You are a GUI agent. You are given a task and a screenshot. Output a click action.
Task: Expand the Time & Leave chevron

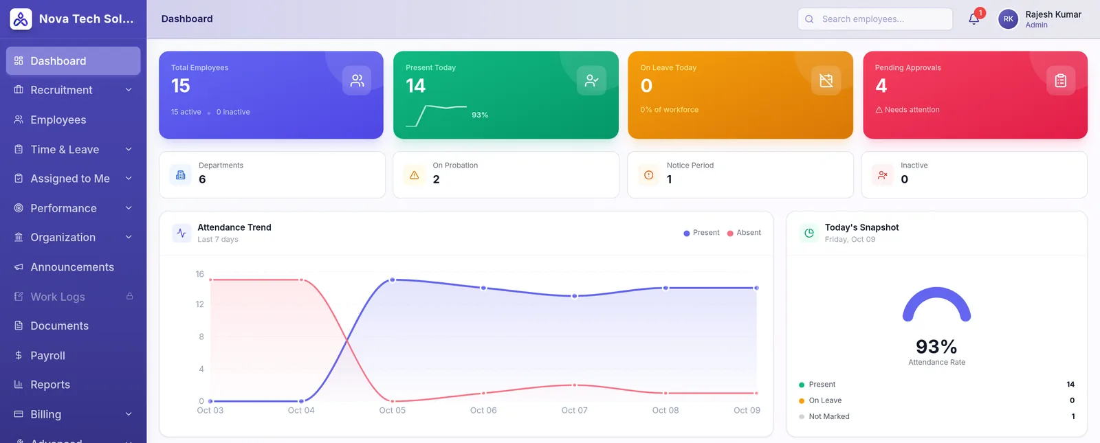tap(129, 149)
